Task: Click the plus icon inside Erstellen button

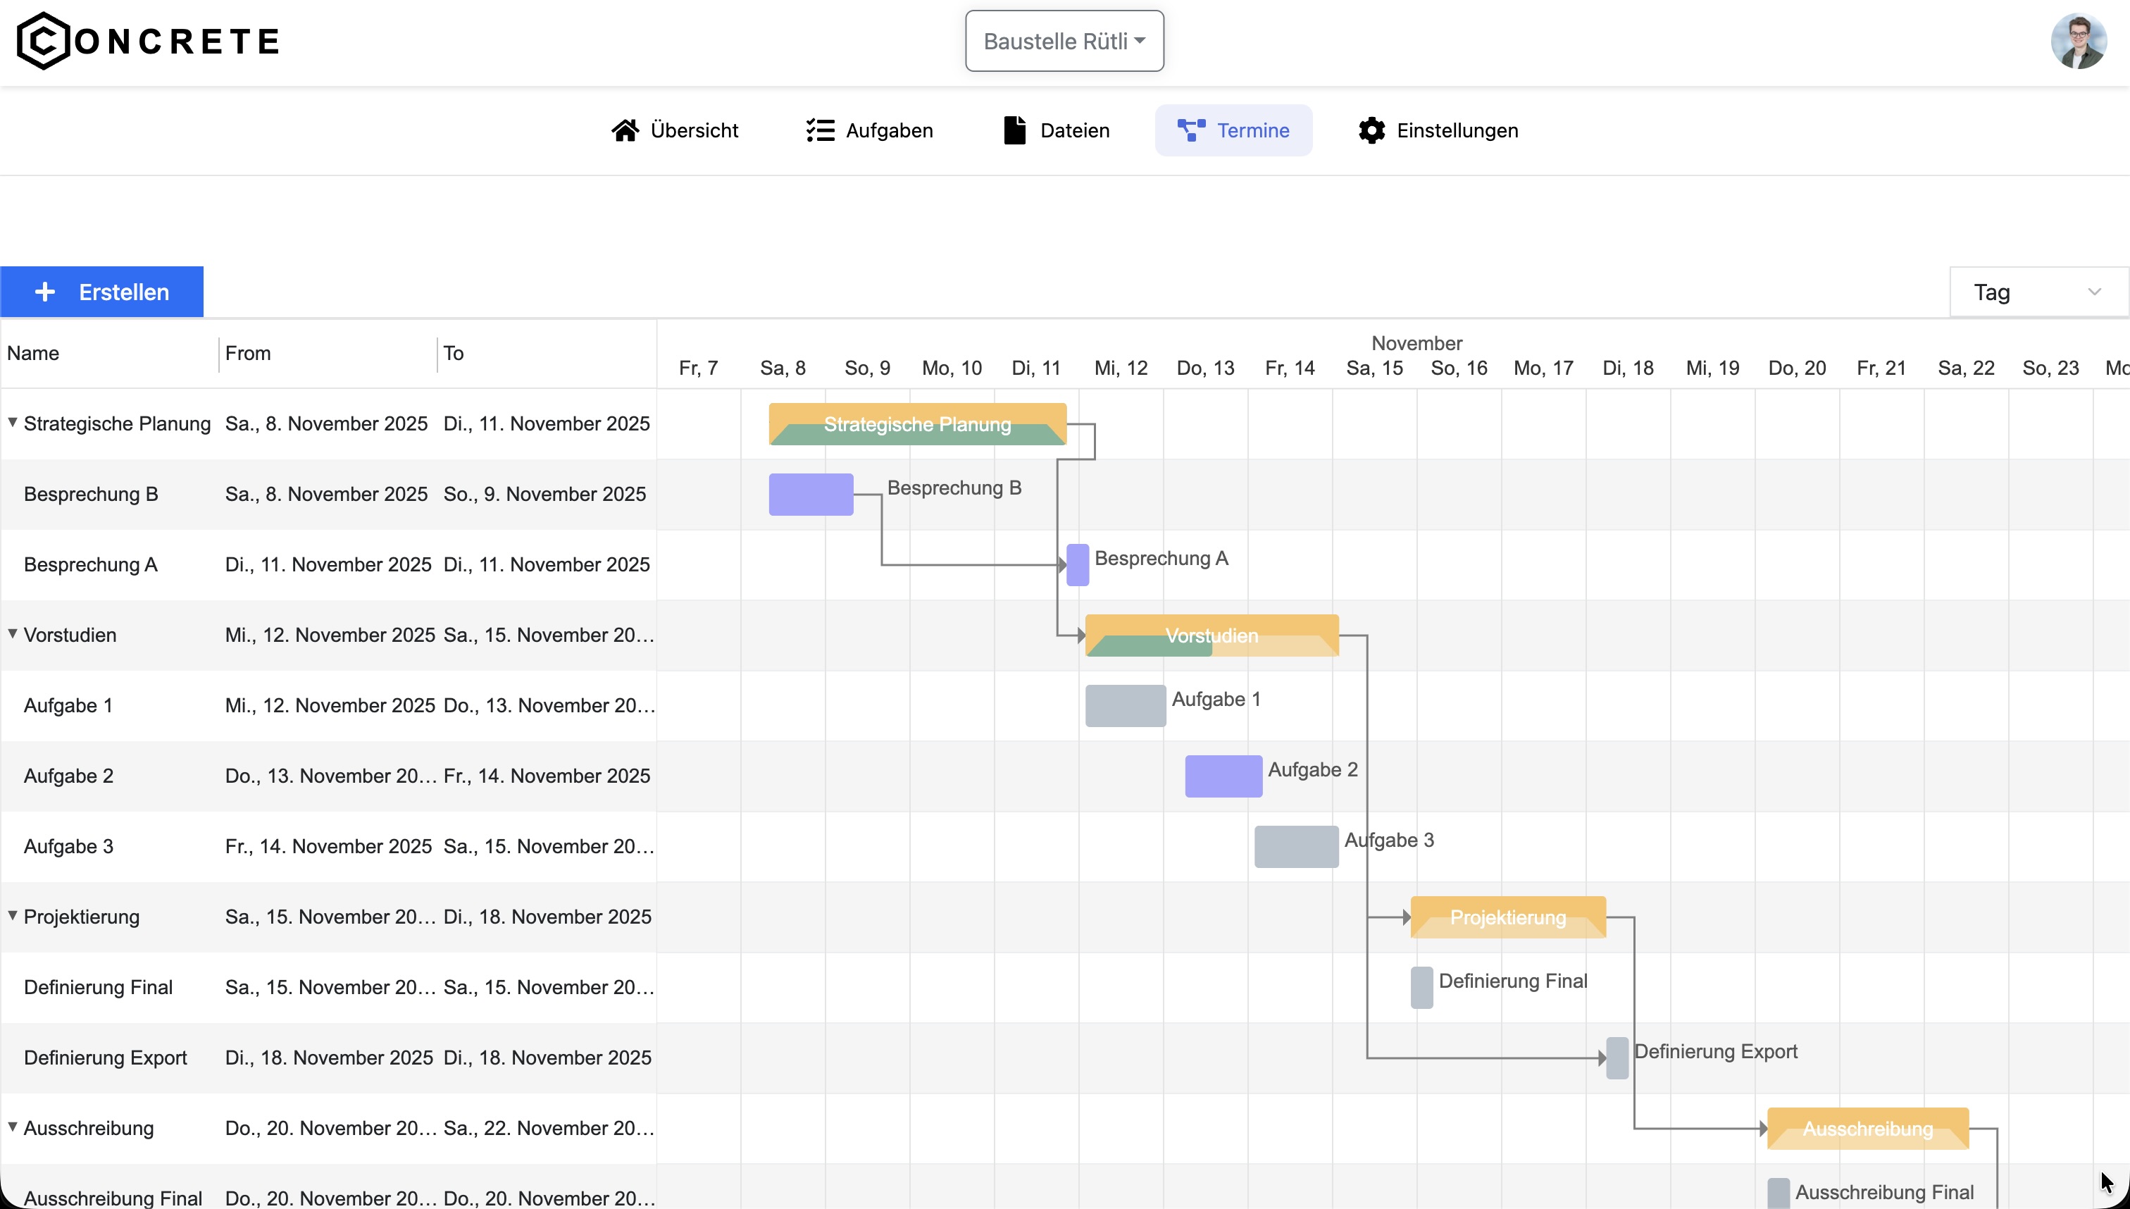Action: pos(46,292)
